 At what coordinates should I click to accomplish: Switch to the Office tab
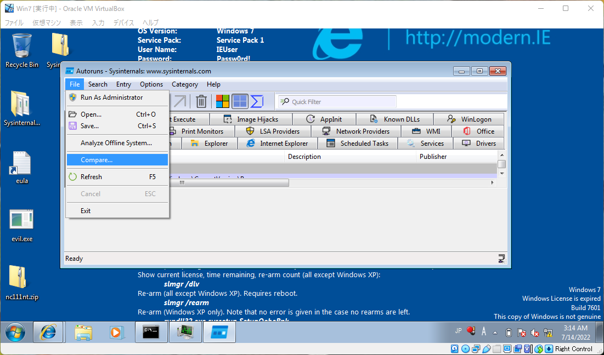pos(478,131)
